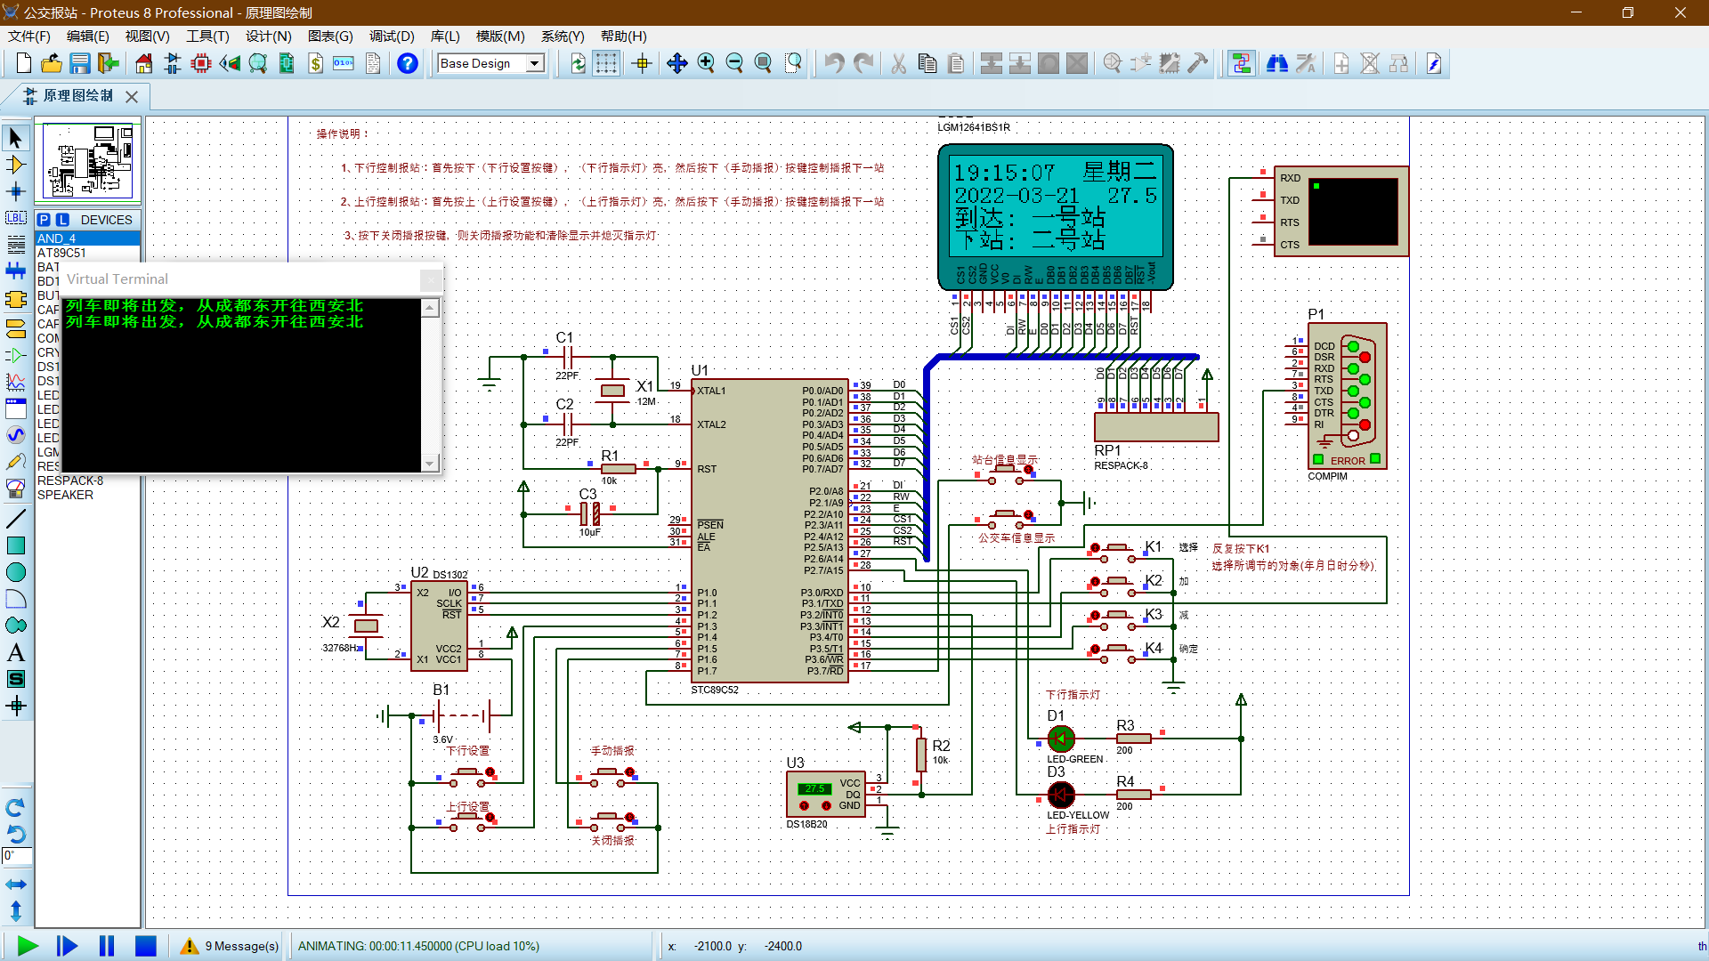This screenshot has width=1709, height=961.
Task: Click the L library manager button
Action: pos(62,220)
